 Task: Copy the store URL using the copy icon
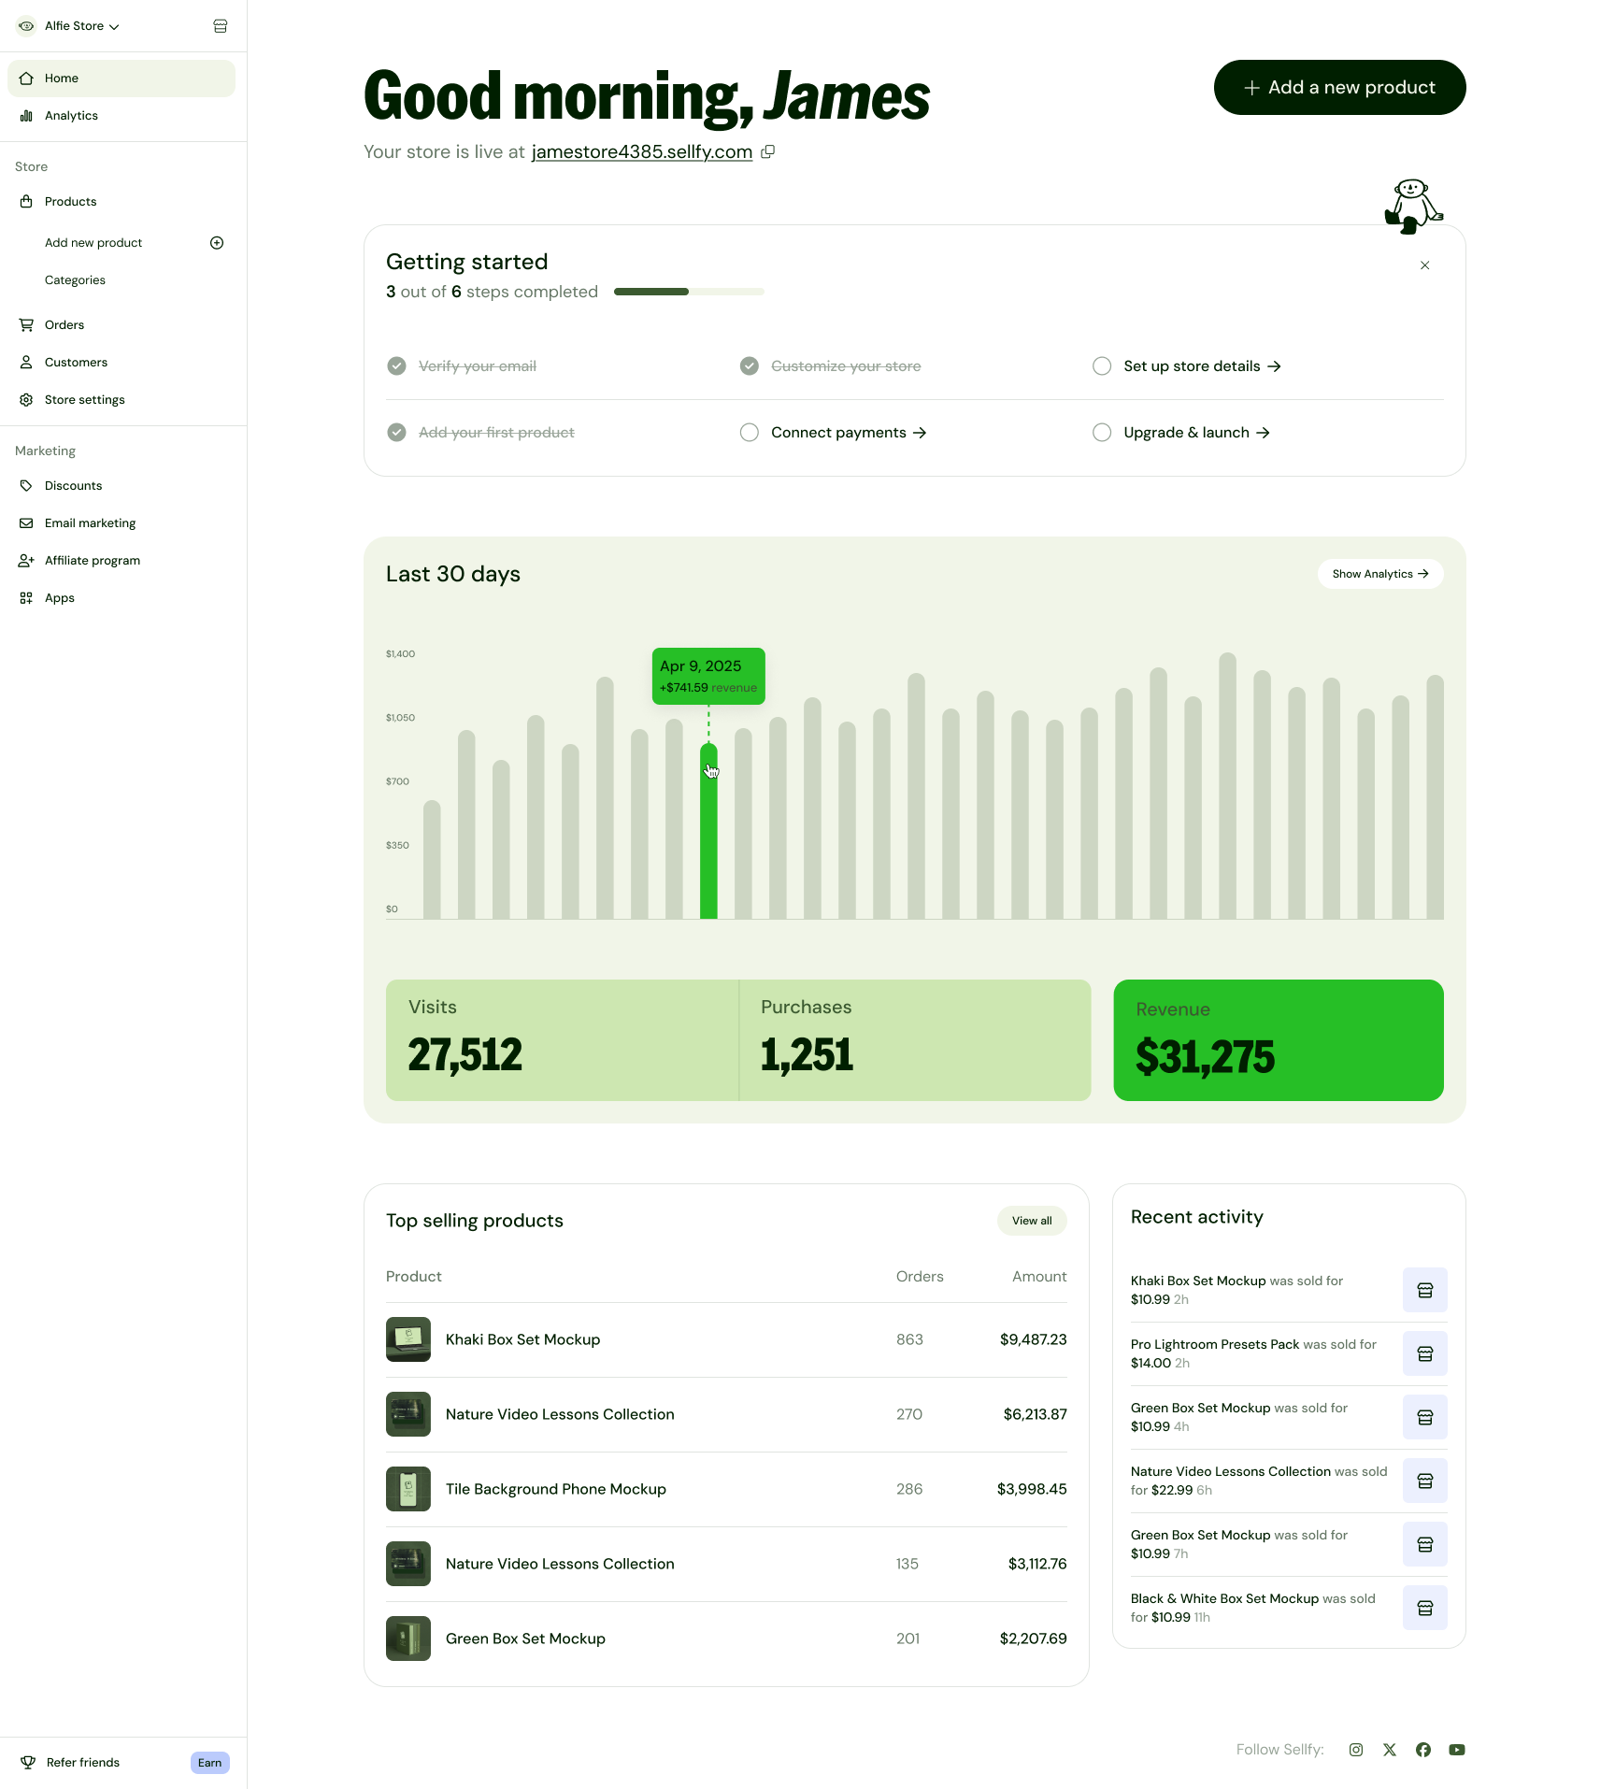pyautogui.click(x=768, y=151)
